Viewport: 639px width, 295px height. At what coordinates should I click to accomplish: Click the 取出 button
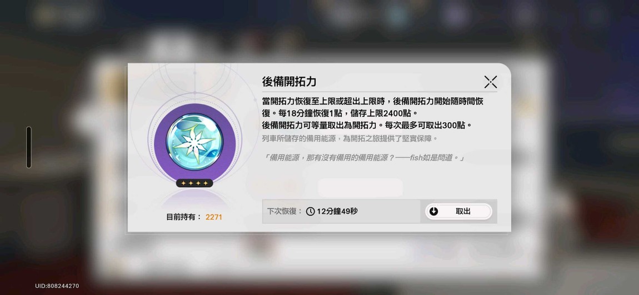tap(458, 212)
